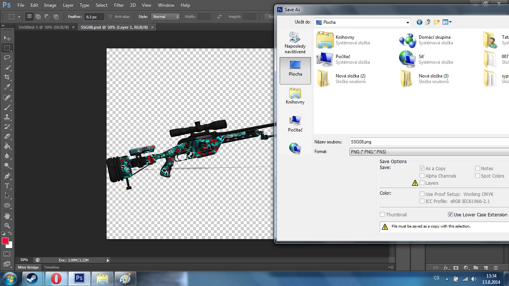Create new folder in Save As dialog
Image resolution: width=509 pixels, height=286 pixels.
point(437,22)
